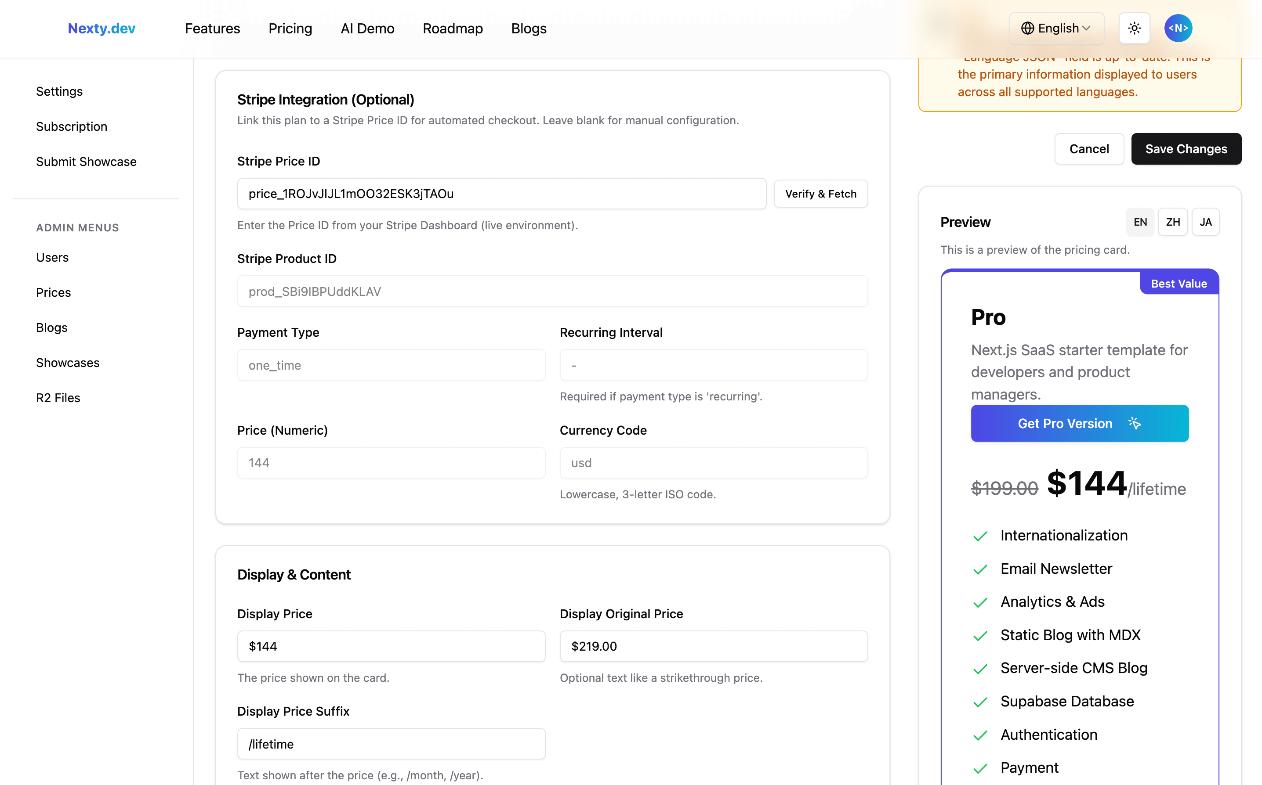Go to Prices admin menu
The image size is (1262, 785).
click(53, 292)
